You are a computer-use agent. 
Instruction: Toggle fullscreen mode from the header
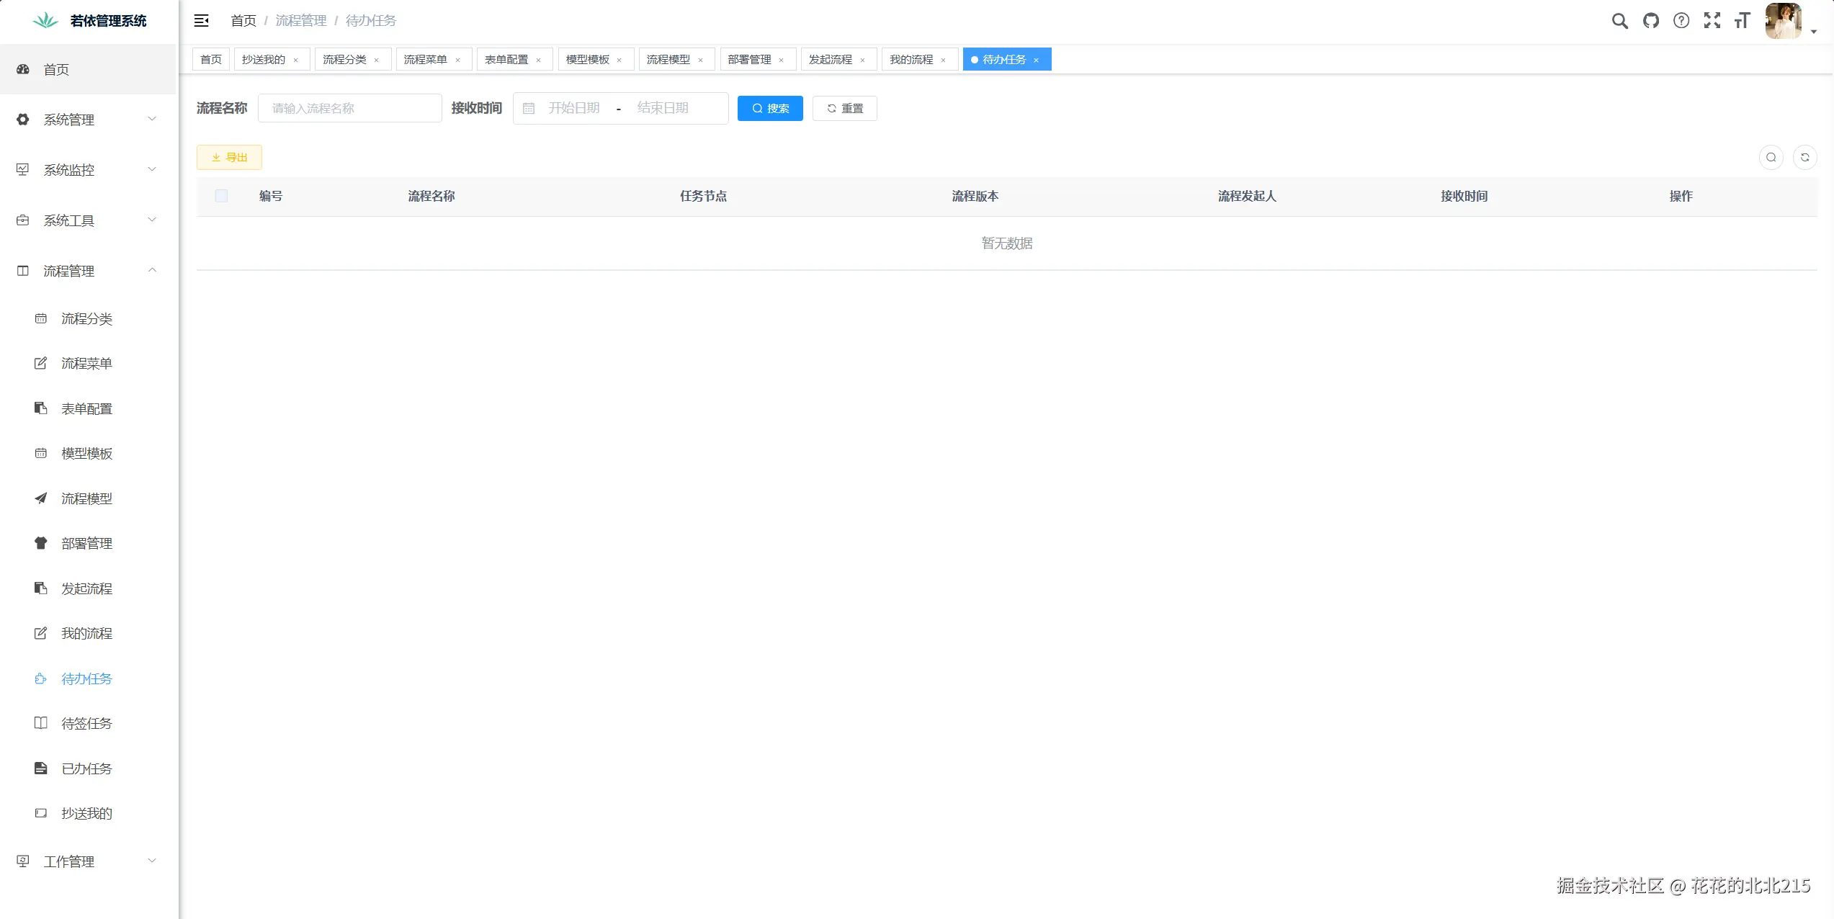point(1712,20)
